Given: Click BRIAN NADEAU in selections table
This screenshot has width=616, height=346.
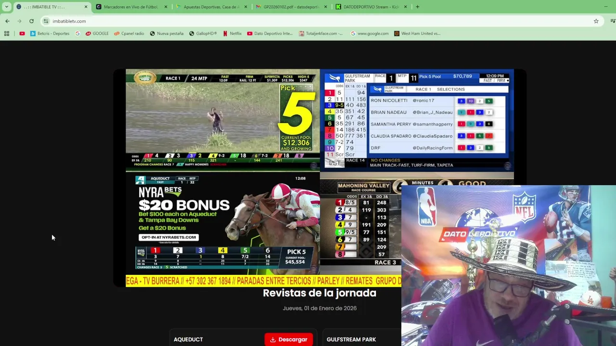Looking at the screenshot, I should tap(388, 112).
